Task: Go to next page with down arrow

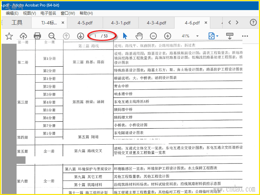Action: click(81, 36)
